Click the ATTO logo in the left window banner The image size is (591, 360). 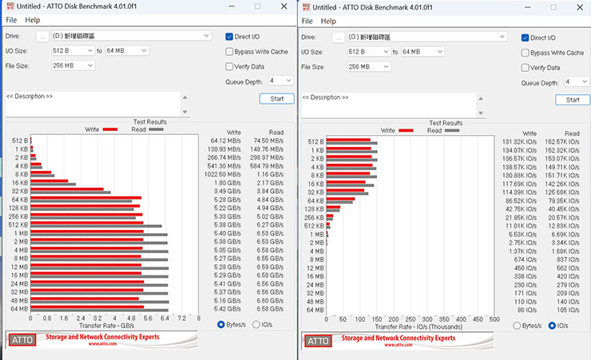(21, 341)
